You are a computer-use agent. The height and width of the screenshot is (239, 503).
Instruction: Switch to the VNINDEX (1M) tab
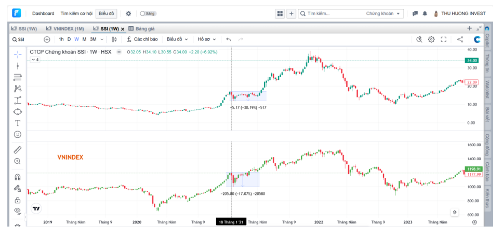click(x=65, y=29)
